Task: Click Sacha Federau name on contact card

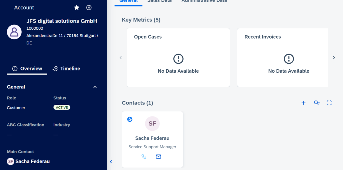Action: pyautogui.click(x=152, y=138)
